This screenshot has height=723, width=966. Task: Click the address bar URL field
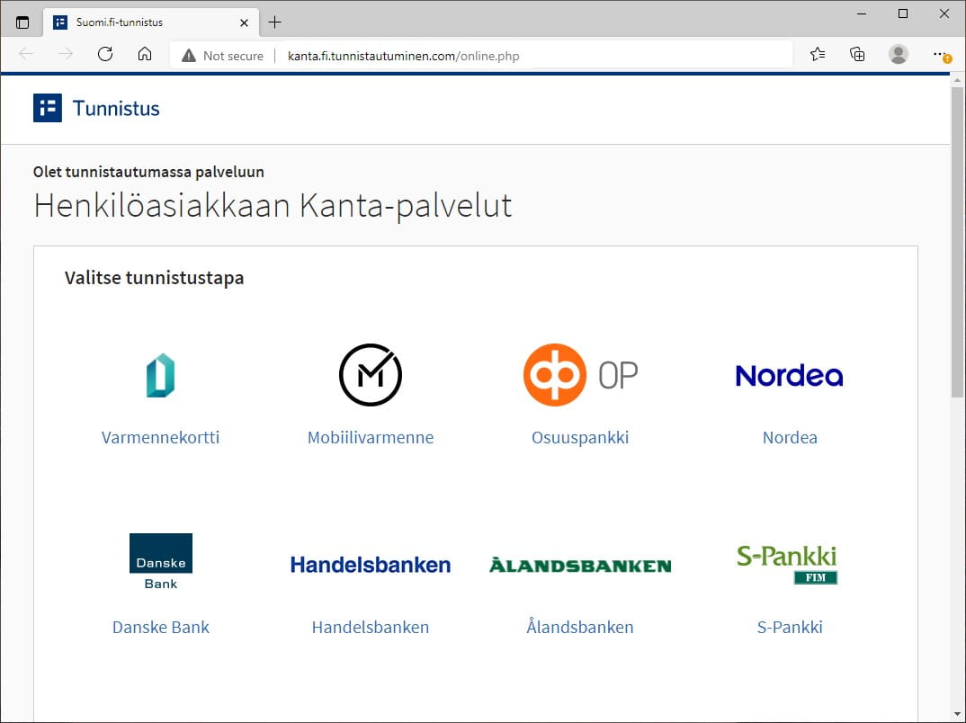pyautogui.click(x=480, y=56)
